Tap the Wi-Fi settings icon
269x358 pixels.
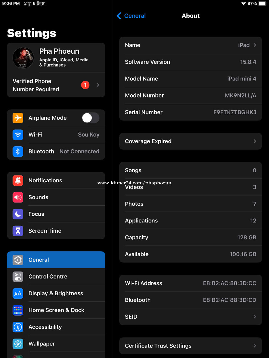[18, 135]
